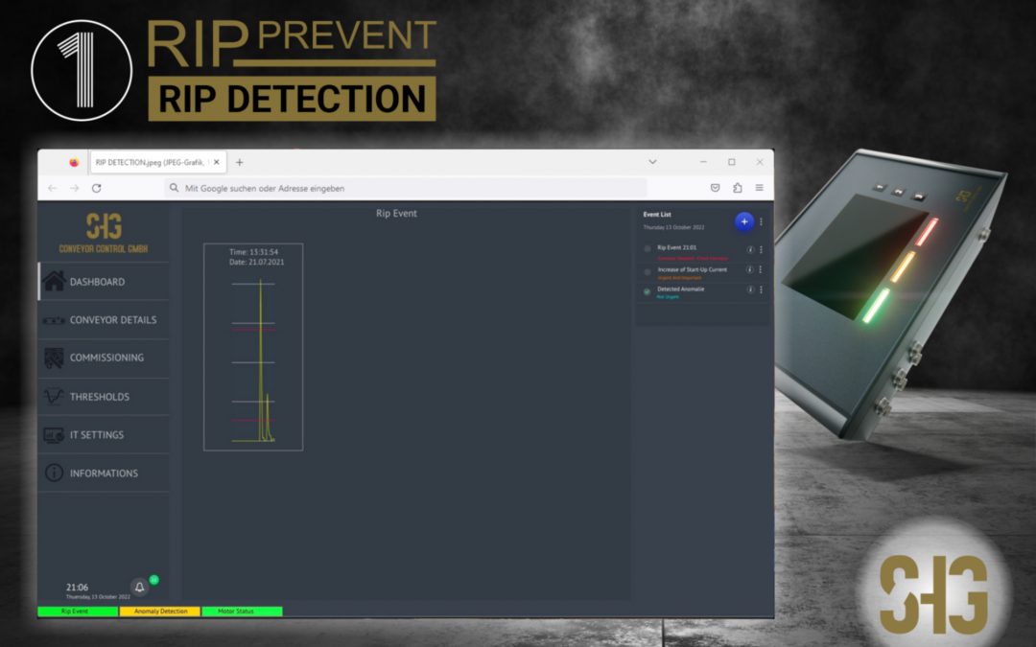Click the IT Settings monitor icon
Screen dimensions: 1036x647
pyautogui.click(x=54, y=435)
